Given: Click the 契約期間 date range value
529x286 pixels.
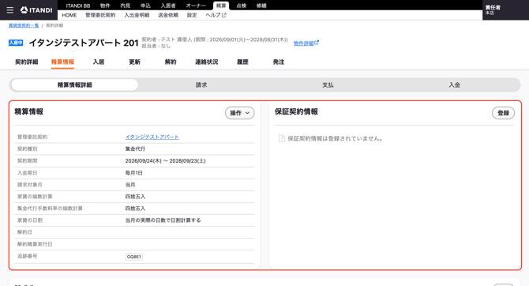Looking at the screenshot, I should (x=165, y=161).
